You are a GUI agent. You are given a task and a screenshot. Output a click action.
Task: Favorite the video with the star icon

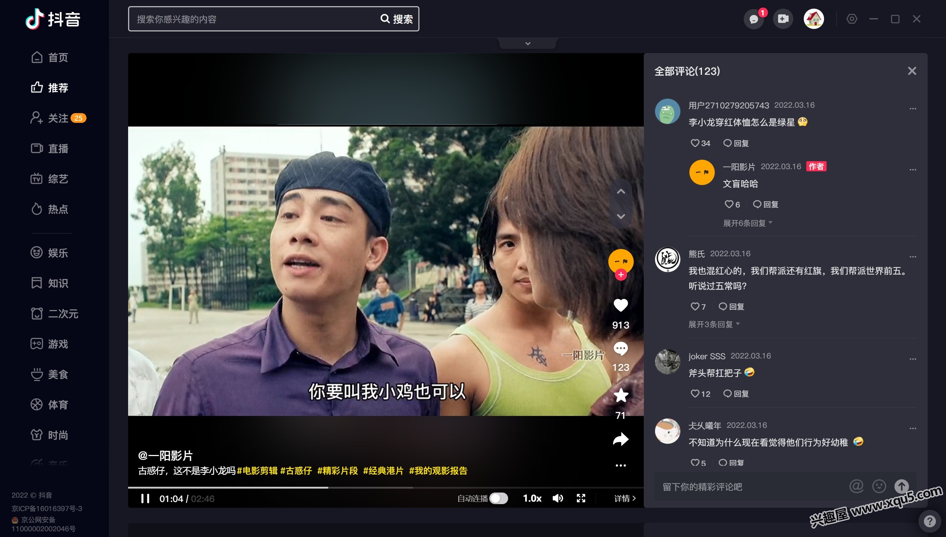click(621, 395)
